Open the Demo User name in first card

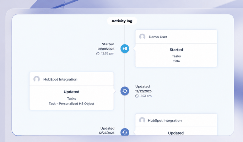[158, 37]
